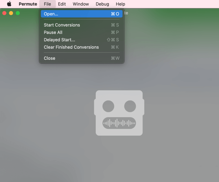
Task: Choose Open... from the File menu
Action: click(82, 14)
